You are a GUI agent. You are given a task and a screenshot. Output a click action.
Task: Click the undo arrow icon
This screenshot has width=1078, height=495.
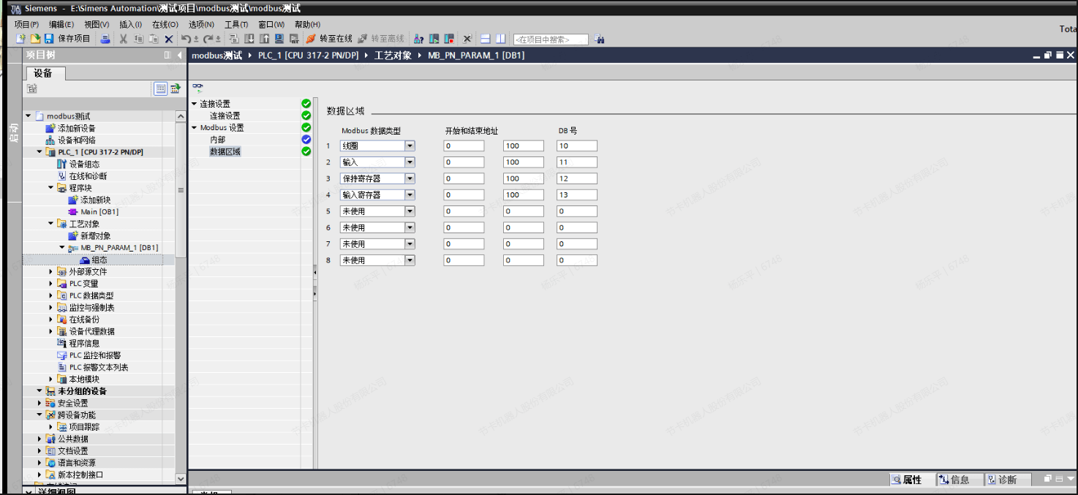coord(186,39)
